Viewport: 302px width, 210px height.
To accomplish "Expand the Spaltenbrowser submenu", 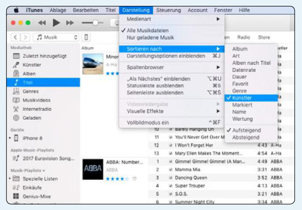I will pos(172,67).
